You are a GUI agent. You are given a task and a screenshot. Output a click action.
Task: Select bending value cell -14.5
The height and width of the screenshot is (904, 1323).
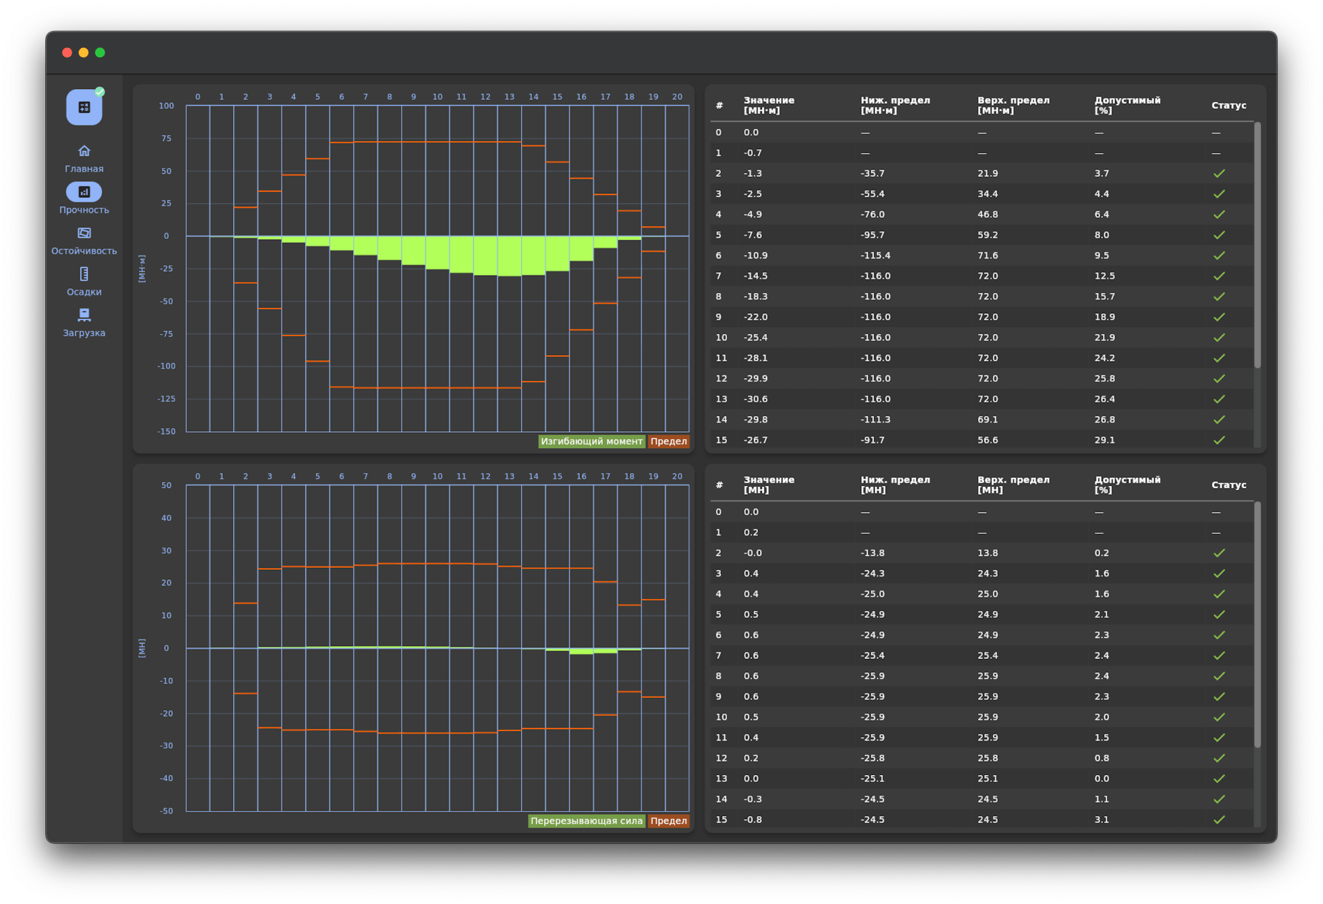tap(755, 276)
